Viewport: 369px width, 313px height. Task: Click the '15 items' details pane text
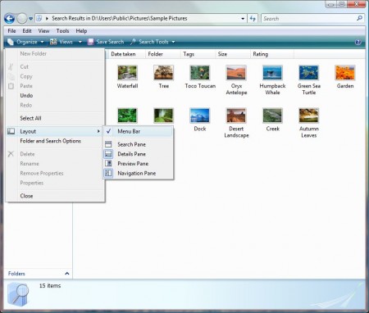50,286
